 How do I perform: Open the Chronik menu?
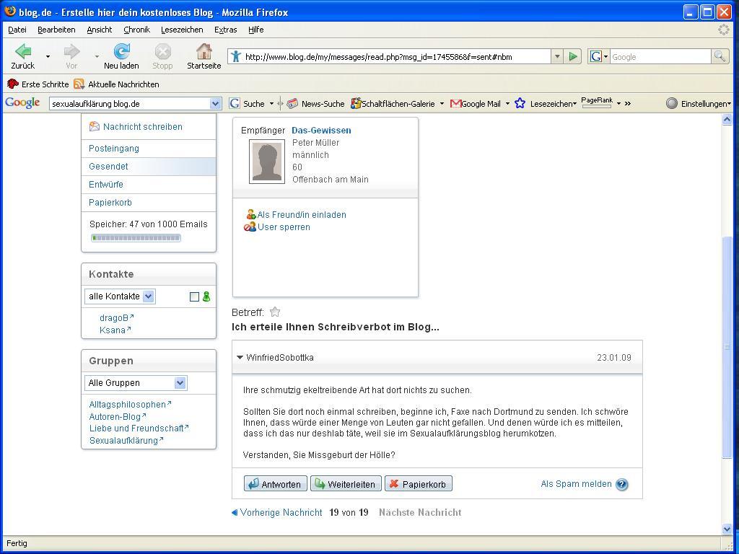point(136,30)
